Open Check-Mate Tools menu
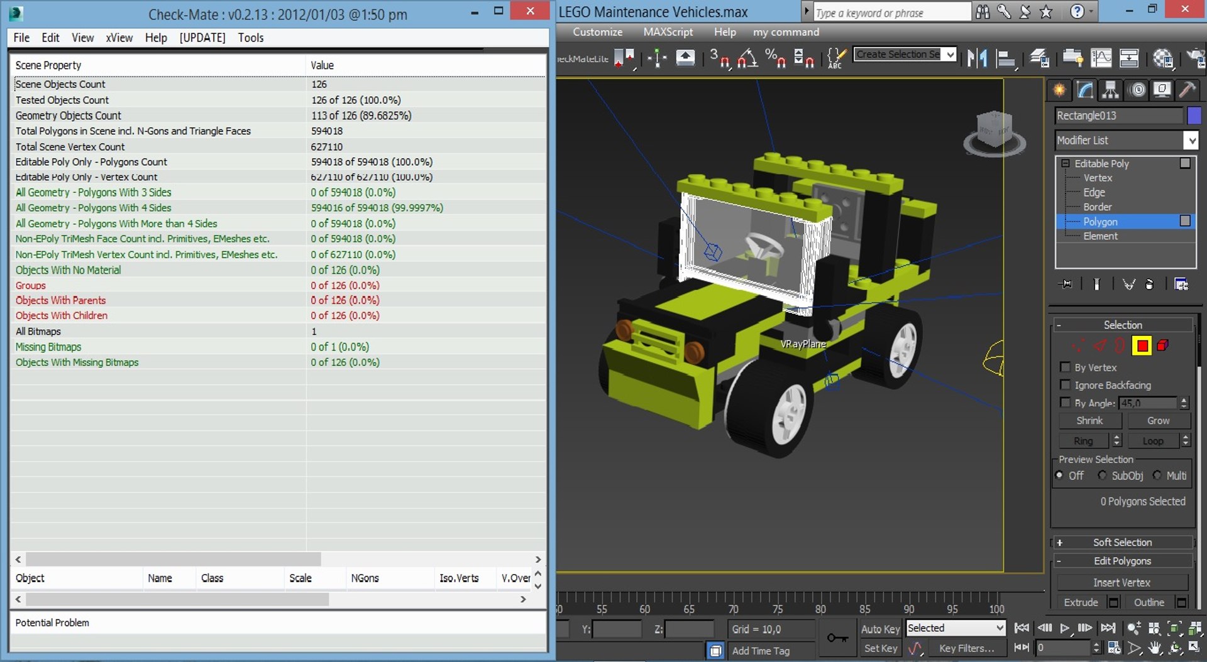 pos(251,38)
